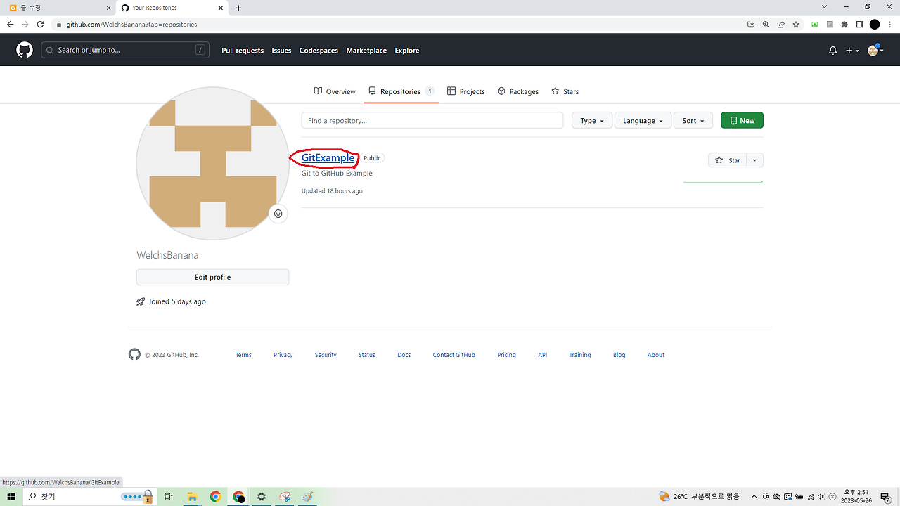
Task: Click the Search or jump to box
Action: pyautogui.click(x=125, y=50)
